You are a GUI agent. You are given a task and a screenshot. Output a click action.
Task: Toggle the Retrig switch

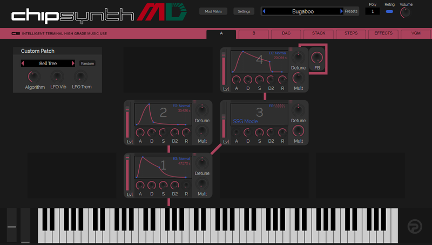point(389,11)
